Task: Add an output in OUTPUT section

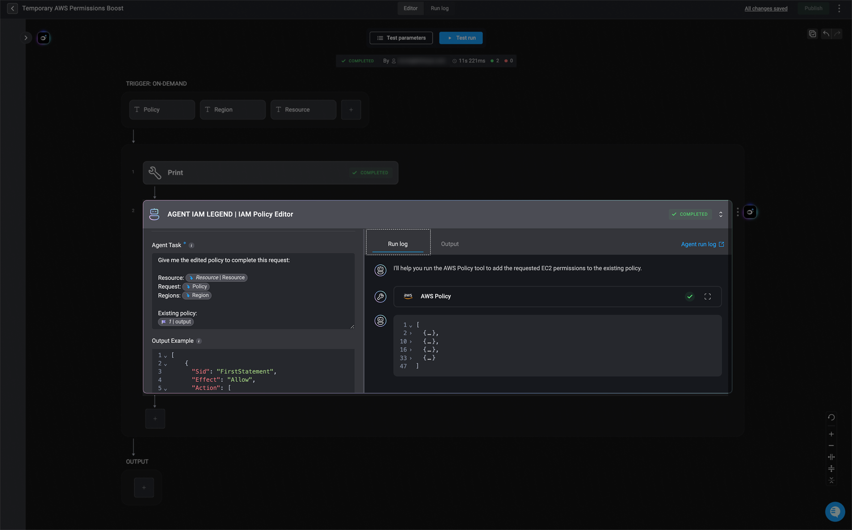Action: [144, 488]
